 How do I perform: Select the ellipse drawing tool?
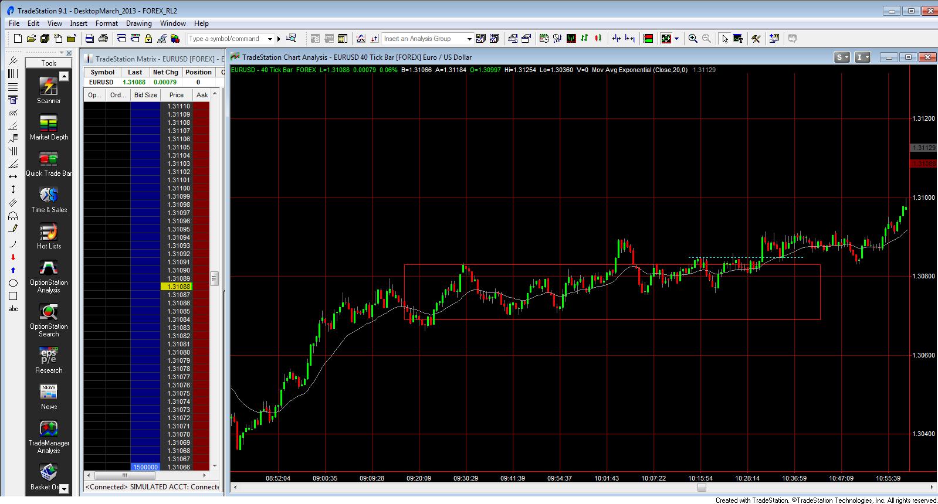tap(13, 283)
